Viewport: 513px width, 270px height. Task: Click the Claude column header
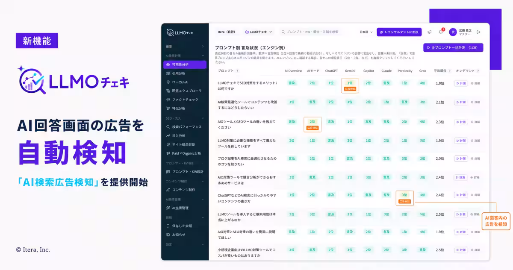[386, 71]
